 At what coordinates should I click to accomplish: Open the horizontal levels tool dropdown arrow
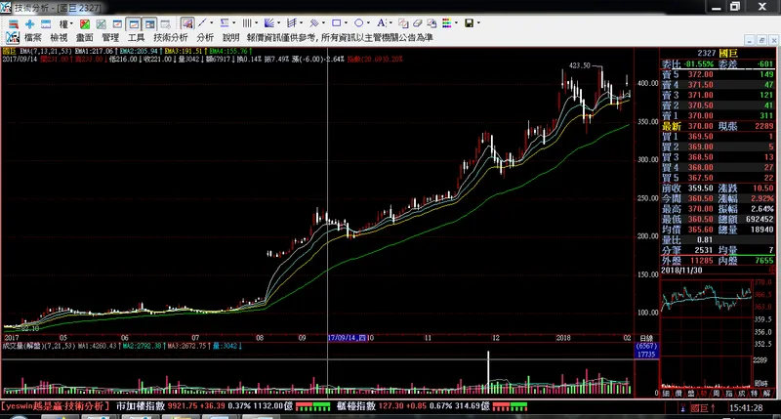[233, 22]
